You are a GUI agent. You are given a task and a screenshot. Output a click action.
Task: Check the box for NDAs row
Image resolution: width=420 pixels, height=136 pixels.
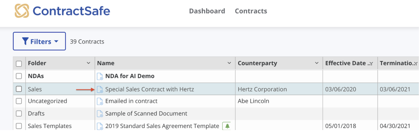point(19,76)
